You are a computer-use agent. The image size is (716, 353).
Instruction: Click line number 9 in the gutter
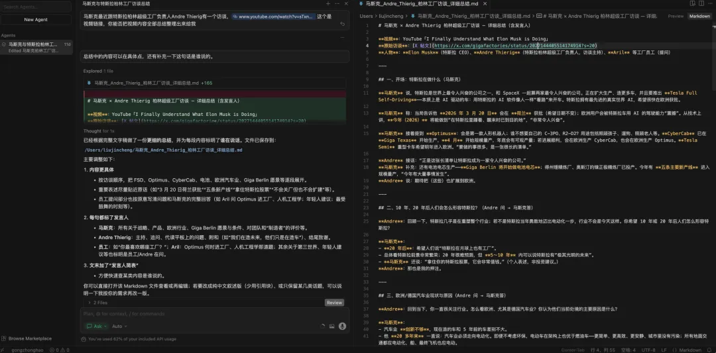367,79
